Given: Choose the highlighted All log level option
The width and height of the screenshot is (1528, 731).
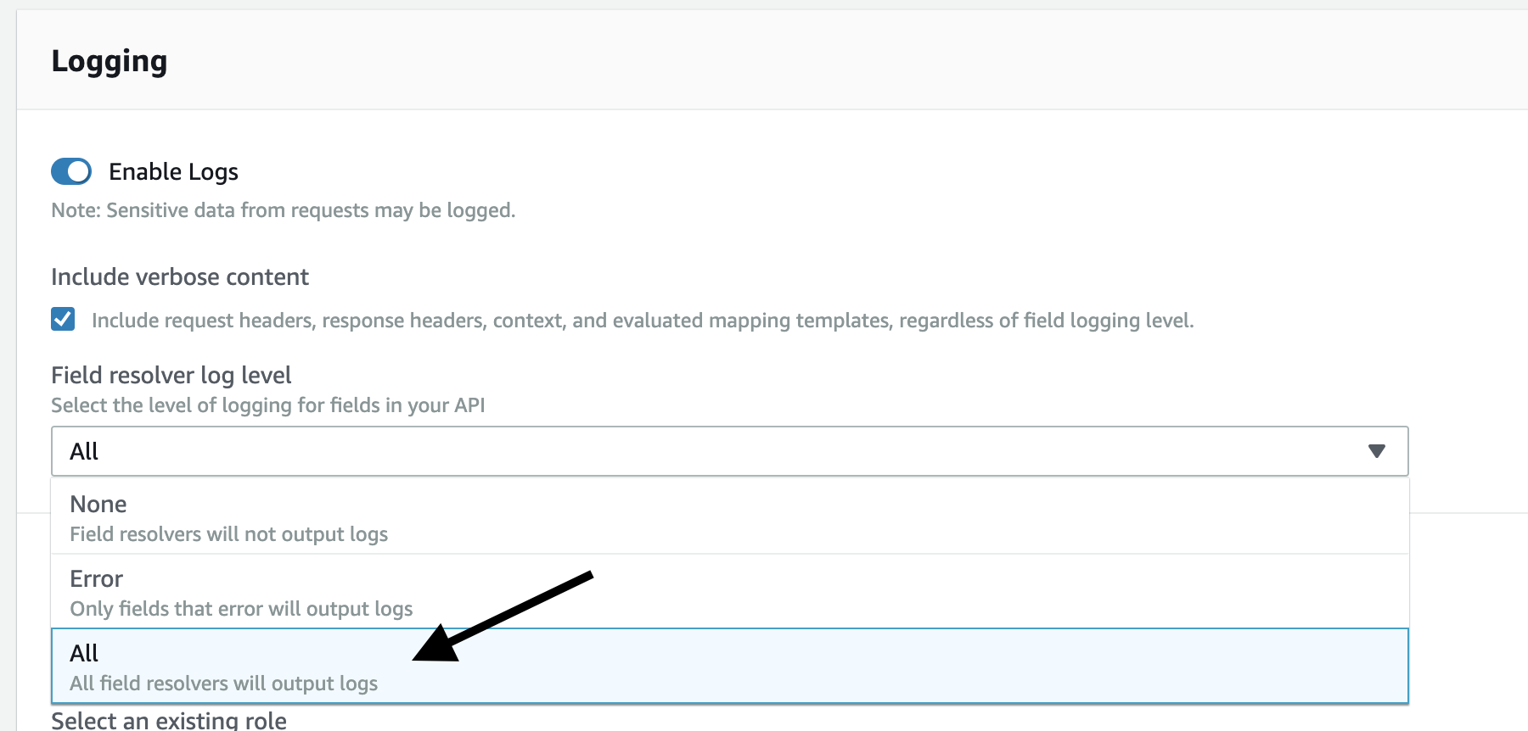Looking at the screenshot, I should (255, 666).
